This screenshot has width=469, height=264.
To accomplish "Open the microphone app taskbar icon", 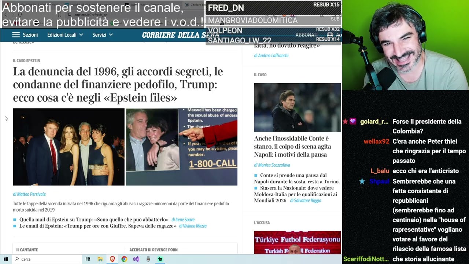I will pos(148,259).
